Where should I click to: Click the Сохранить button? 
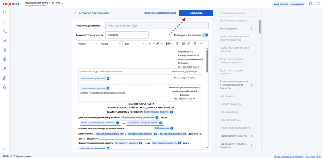click(x=196, y=13)
